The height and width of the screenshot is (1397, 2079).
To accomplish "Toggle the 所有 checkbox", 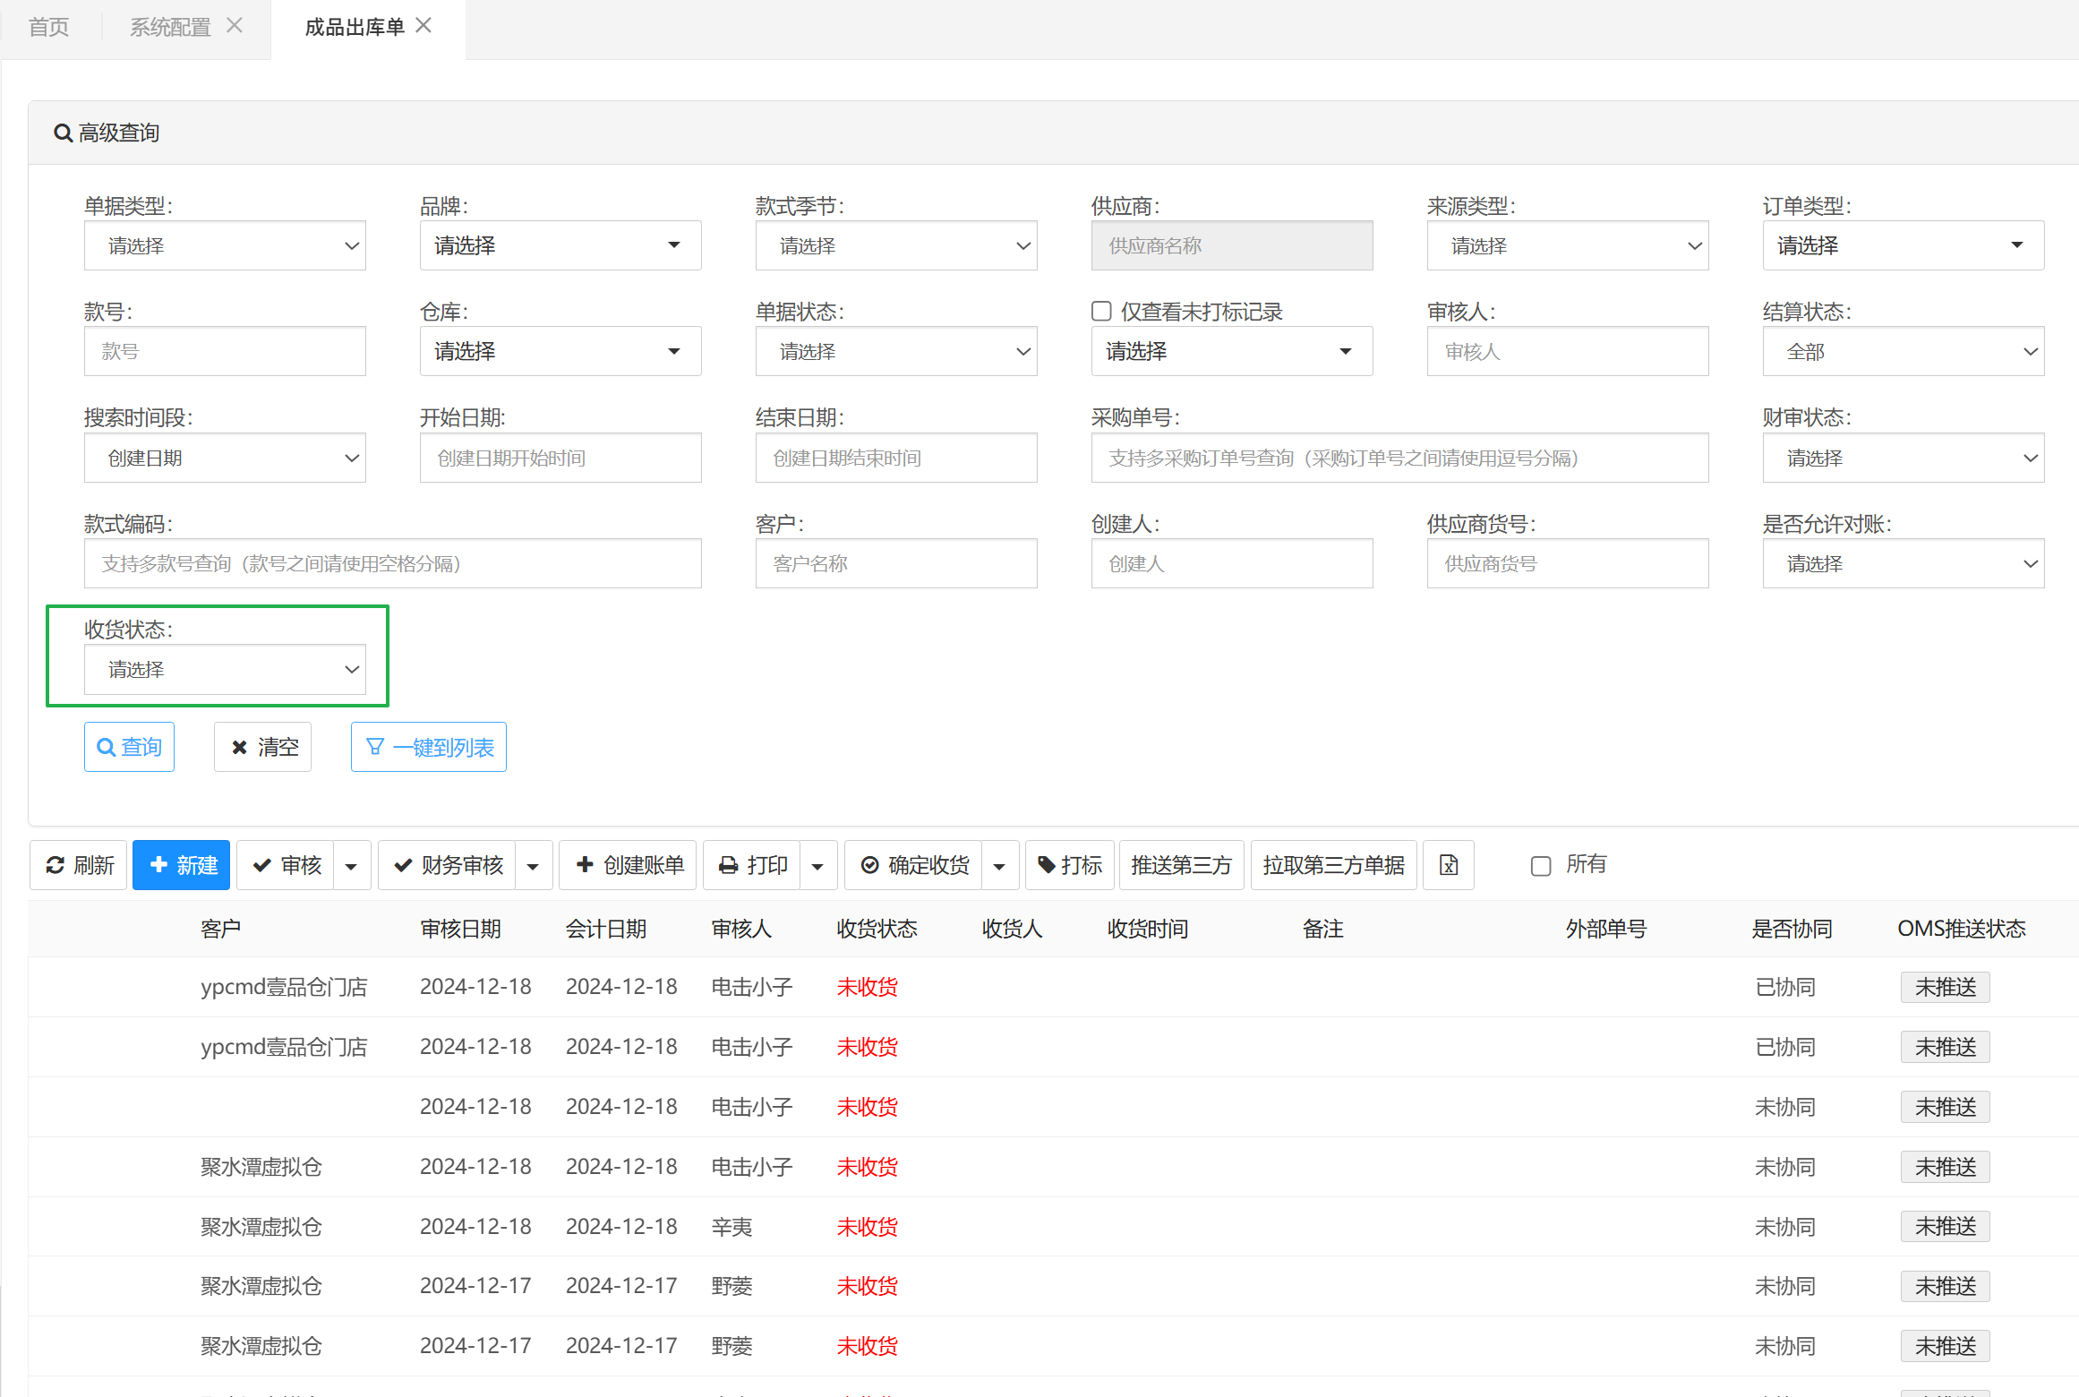I will (1540, 866).
